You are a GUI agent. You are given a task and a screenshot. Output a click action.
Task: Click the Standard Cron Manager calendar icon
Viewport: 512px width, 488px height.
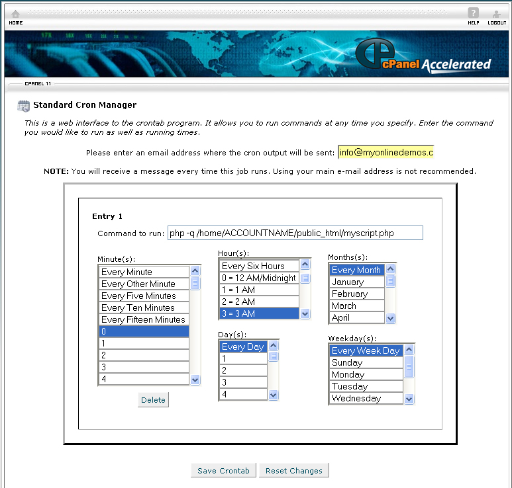click(x=23, y=106)
